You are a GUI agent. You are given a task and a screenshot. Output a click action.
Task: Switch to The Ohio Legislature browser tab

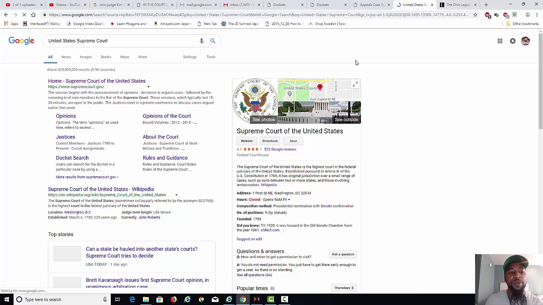point(458,5)
